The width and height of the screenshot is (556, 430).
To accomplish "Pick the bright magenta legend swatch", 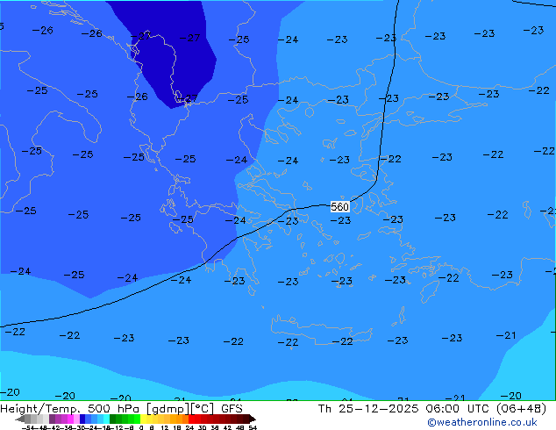I will [x=70, y=419].
